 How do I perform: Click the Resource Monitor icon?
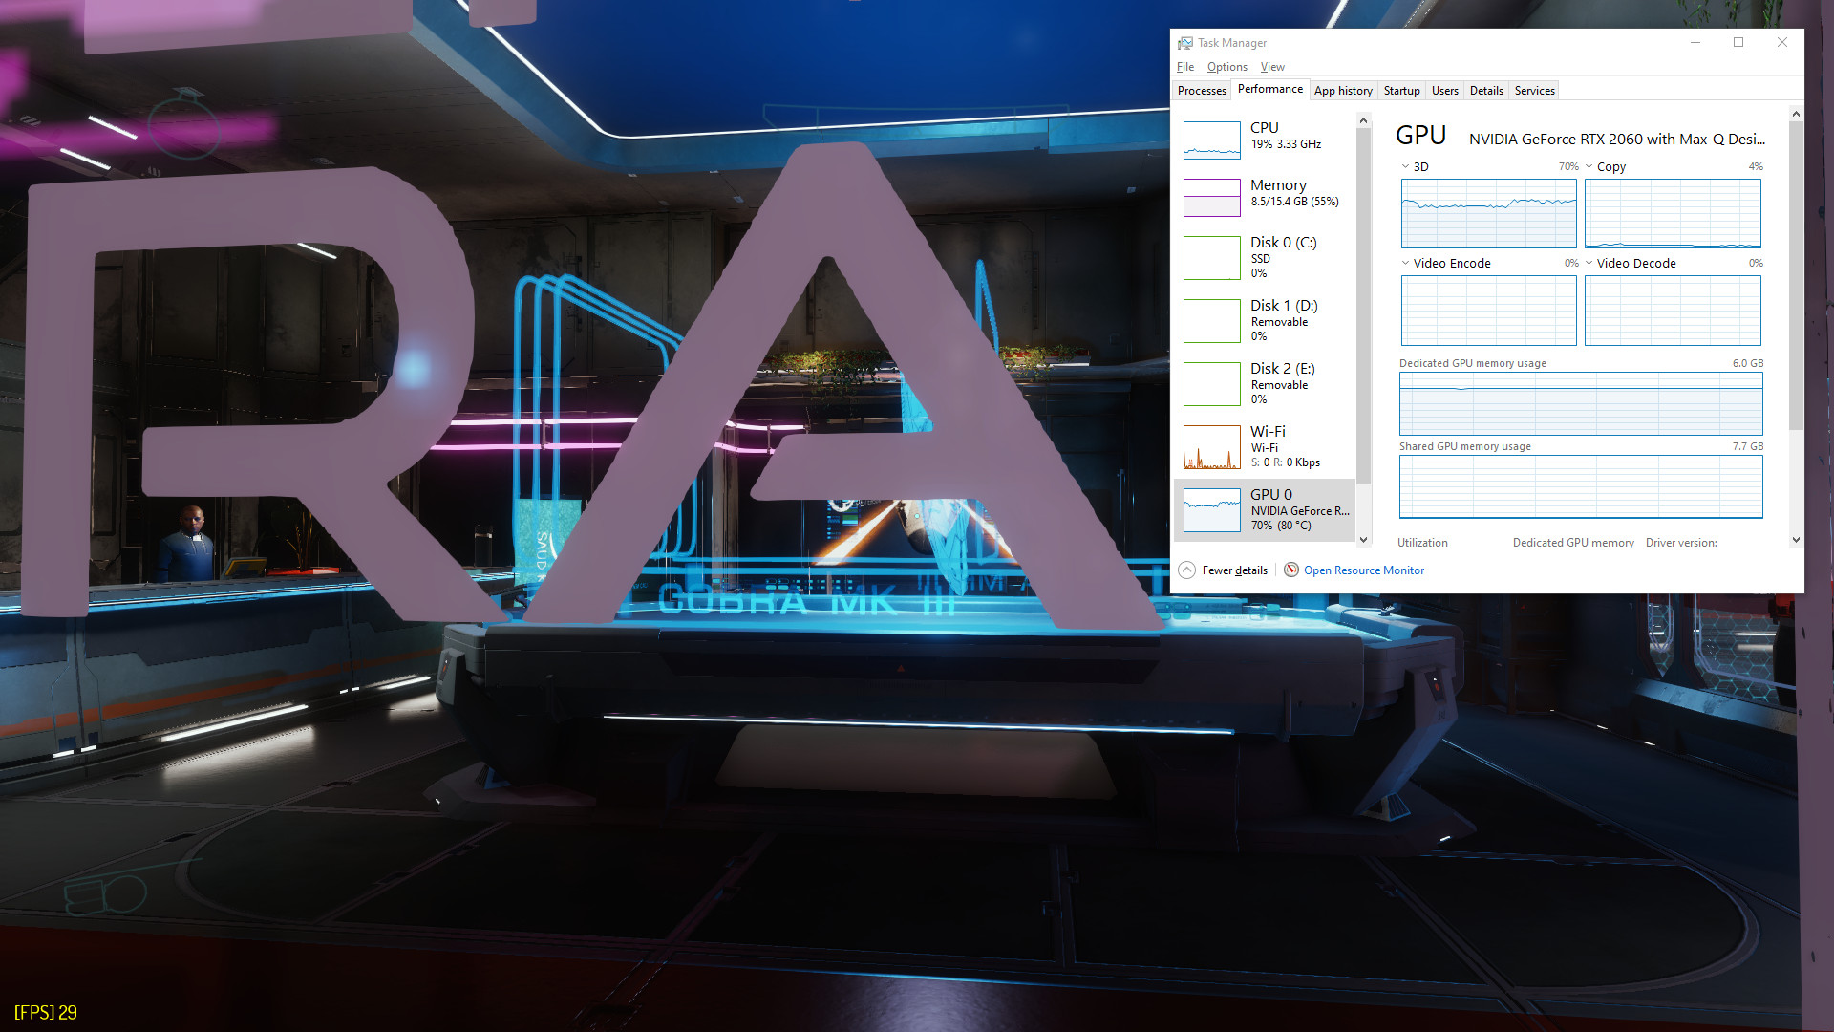point(1291,570)
